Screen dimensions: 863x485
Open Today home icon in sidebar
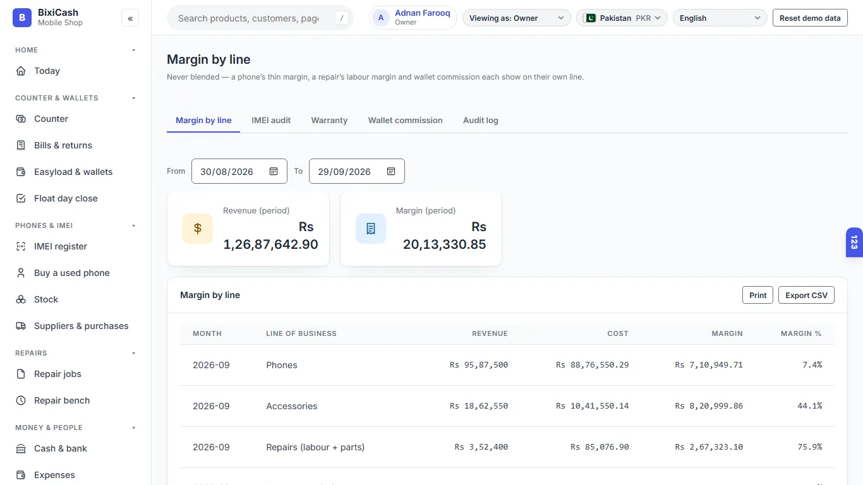[x=21, y=71]
